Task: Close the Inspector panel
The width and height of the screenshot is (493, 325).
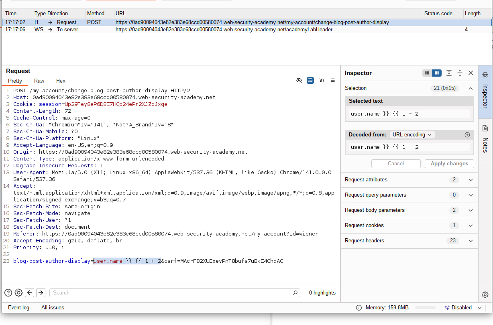Action: 471,73
